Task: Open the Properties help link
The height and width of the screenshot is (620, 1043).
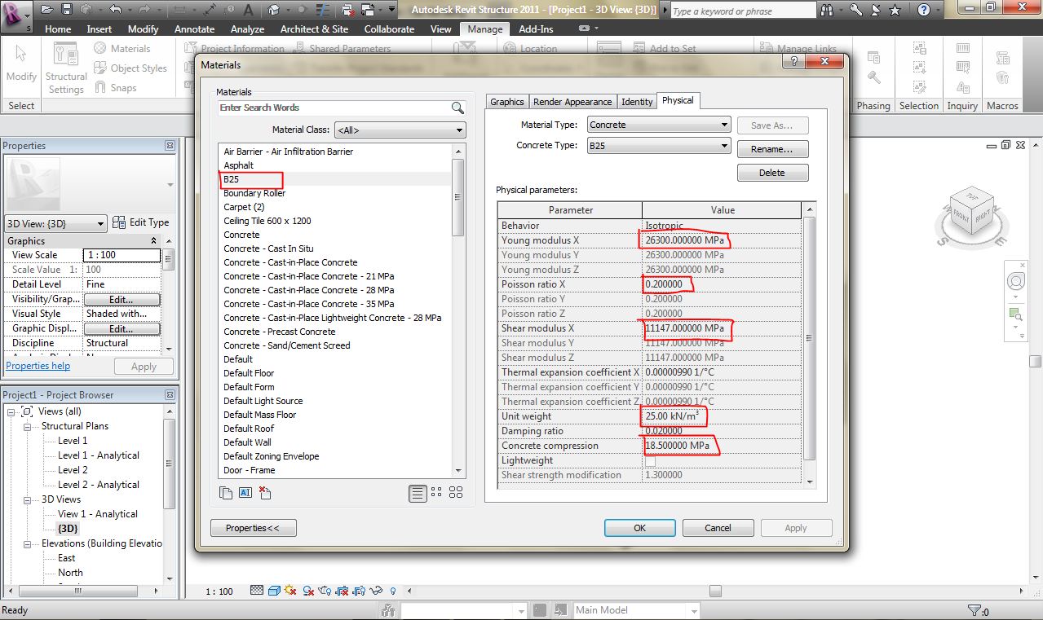Action: pyautogui.click(x=38, y=366)
